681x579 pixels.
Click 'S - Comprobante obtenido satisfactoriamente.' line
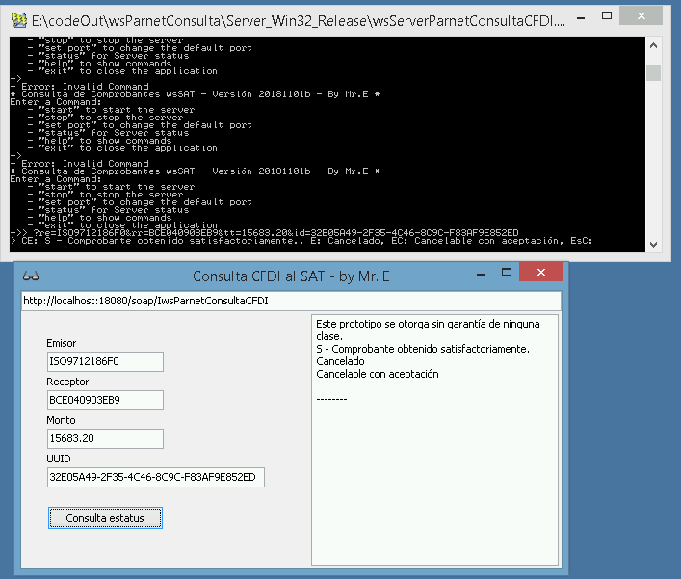[x=423, y=349]
